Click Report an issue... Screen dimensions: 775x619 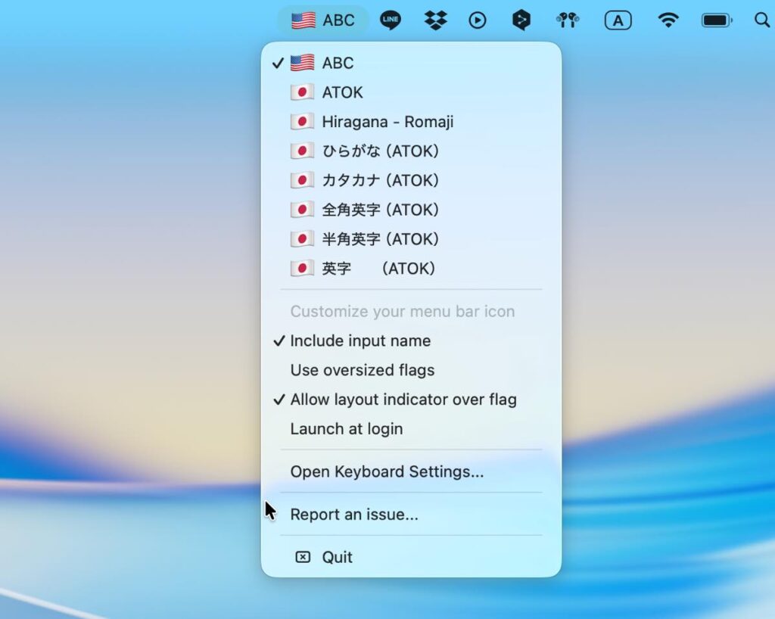click(x=354, y=515)
